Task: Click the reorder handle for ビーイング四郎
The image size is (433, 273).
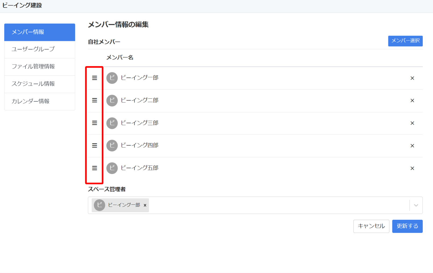Action: point(94,146)
